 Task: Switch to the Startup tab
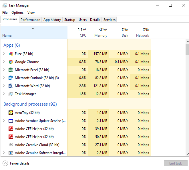pyautogui.click(x=70, y=20)
